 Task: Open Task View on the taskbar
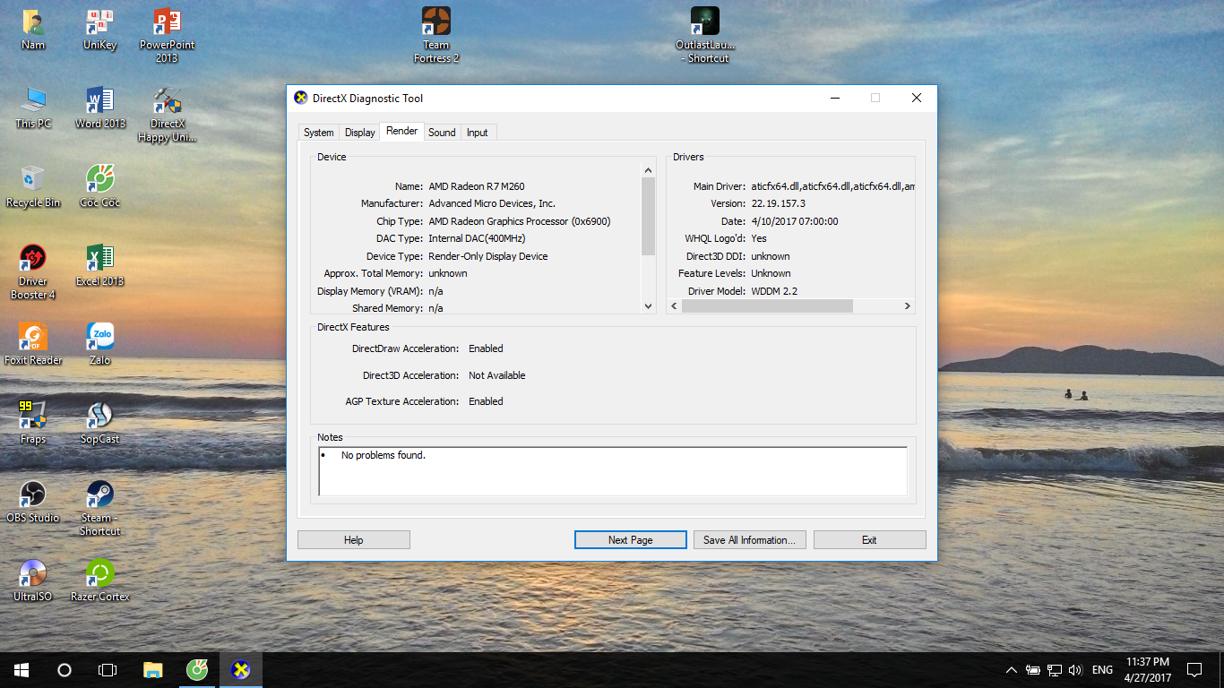click(x=108, y=670)
